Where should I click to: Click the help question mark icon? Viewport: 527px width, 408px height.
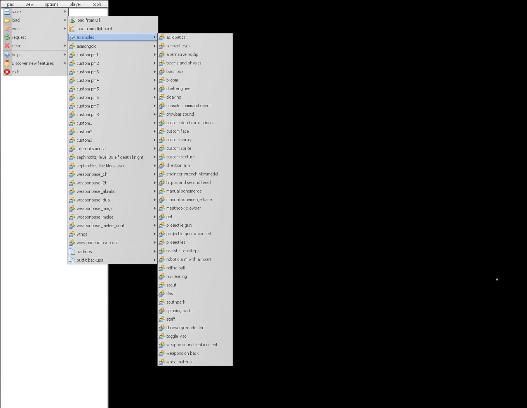coord(7,55)
